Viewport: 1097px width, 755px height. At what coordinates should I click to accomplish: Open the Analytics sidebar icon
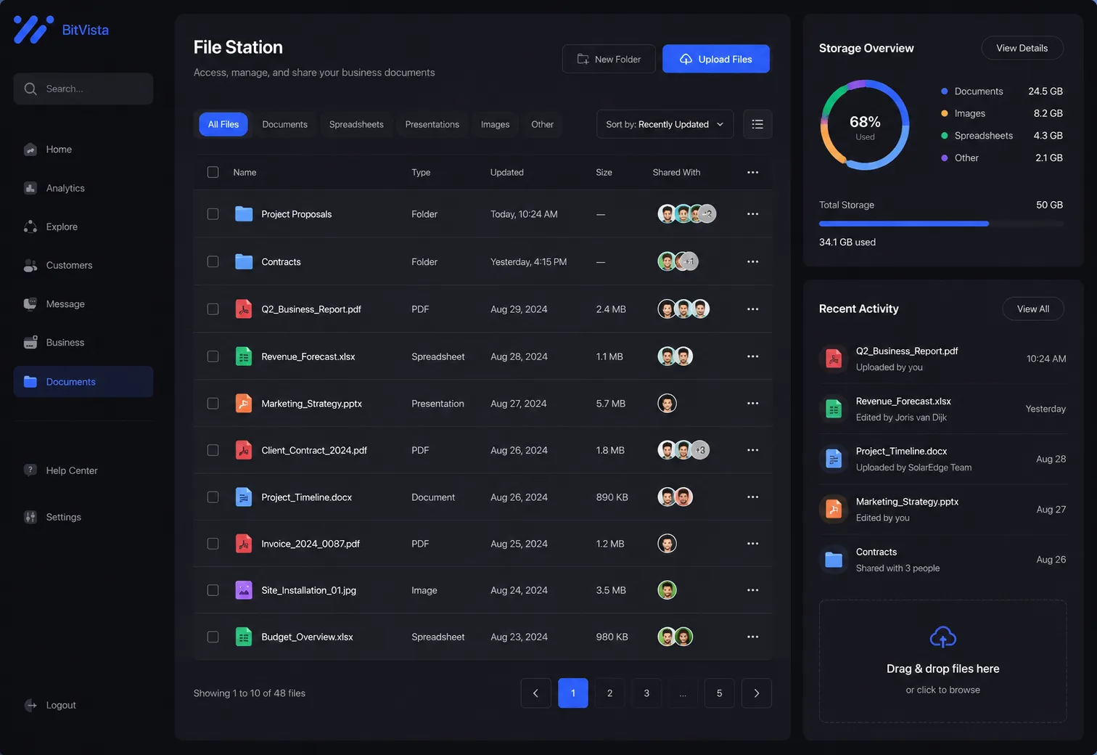point(30,188)
